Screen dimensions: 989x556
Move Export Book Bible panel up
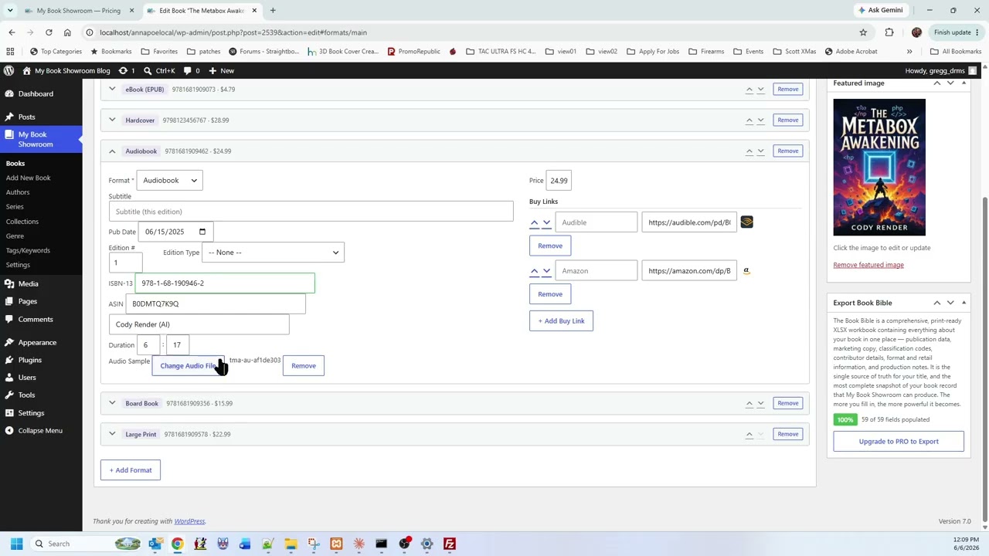[x=937, y=303]
